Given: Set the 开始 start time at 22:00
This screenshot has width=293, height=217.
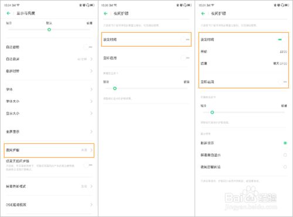Looking at the screenshot, I should (283, 51).
